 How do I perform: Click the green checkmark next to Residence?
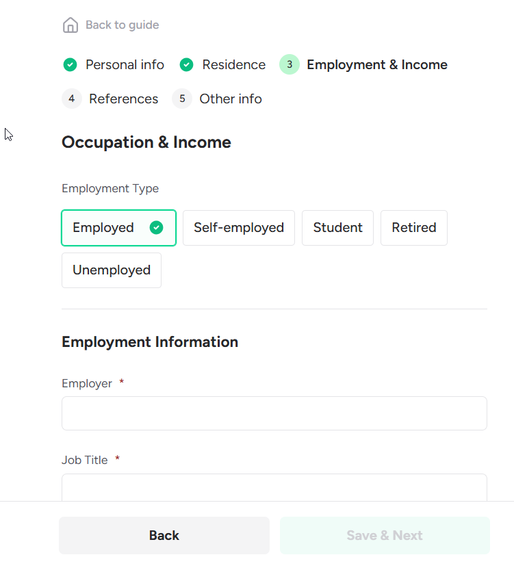coord(186,65)
